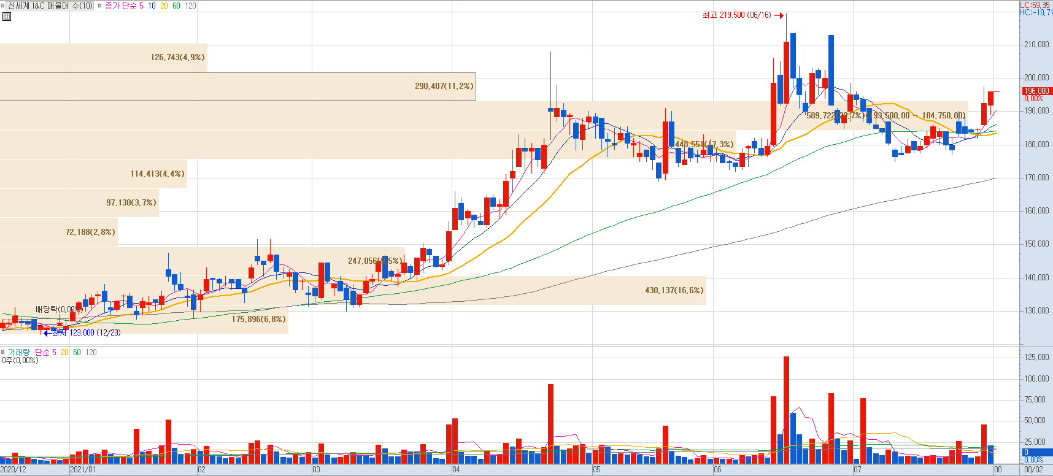Click the 04 month label on the date axis

(456, 470)
